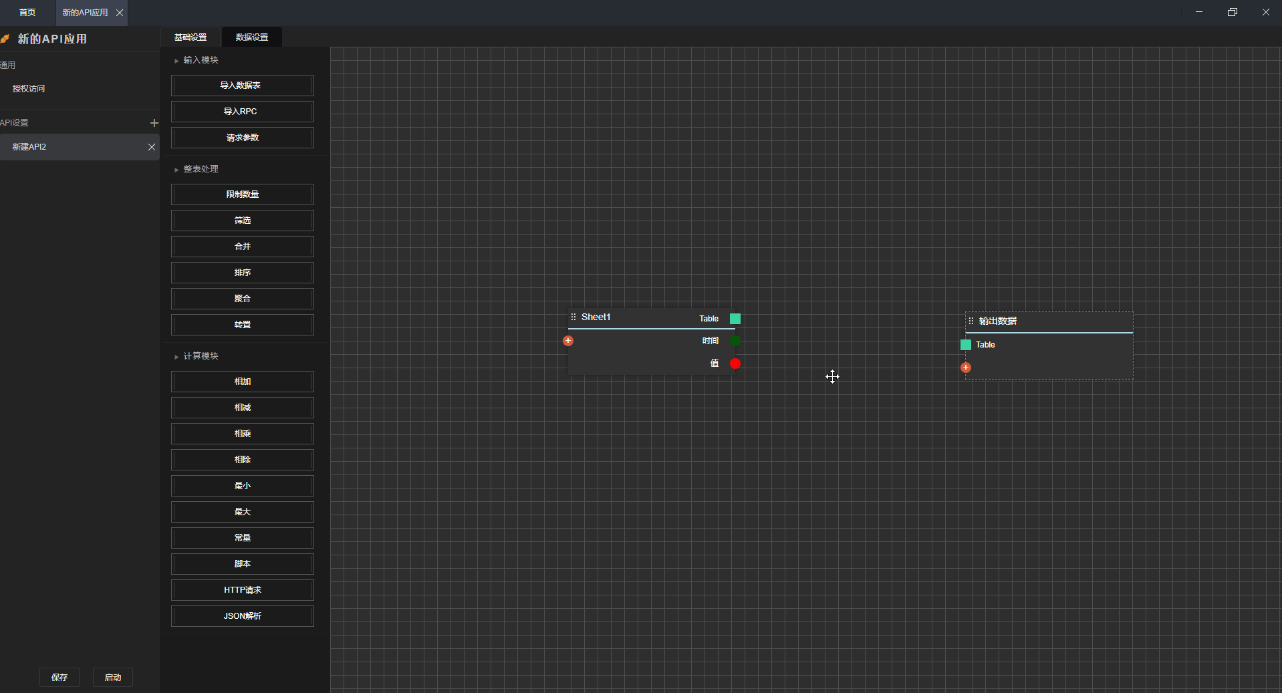Image resolution: width=1282 pixels, height=693 pixels.
Task: Select the 时间 green output port
Action: [735, 341]
